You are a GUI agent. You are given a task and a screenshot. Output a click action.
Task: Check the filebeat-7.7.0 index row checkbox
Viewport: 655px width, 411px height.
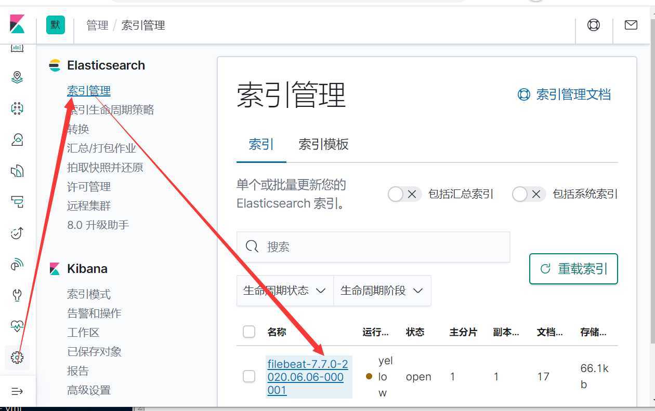[249, 377]
